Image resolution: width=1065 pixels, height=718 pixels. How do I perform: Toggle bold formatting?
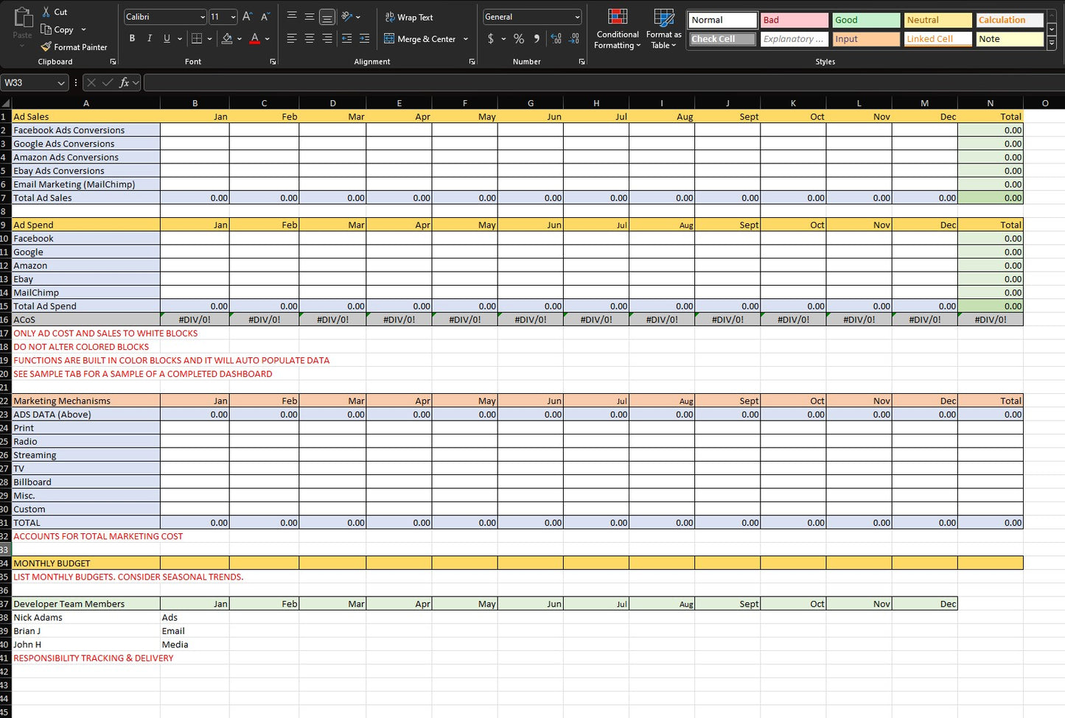coord(132,38)
